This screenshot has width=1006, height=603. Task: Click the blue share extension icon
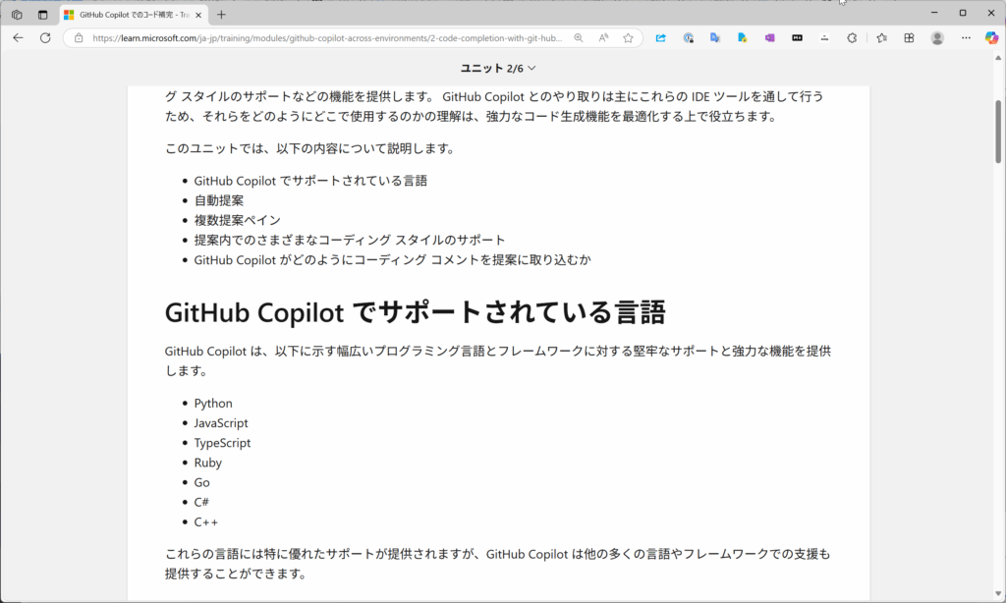click(x=660, y=38)
